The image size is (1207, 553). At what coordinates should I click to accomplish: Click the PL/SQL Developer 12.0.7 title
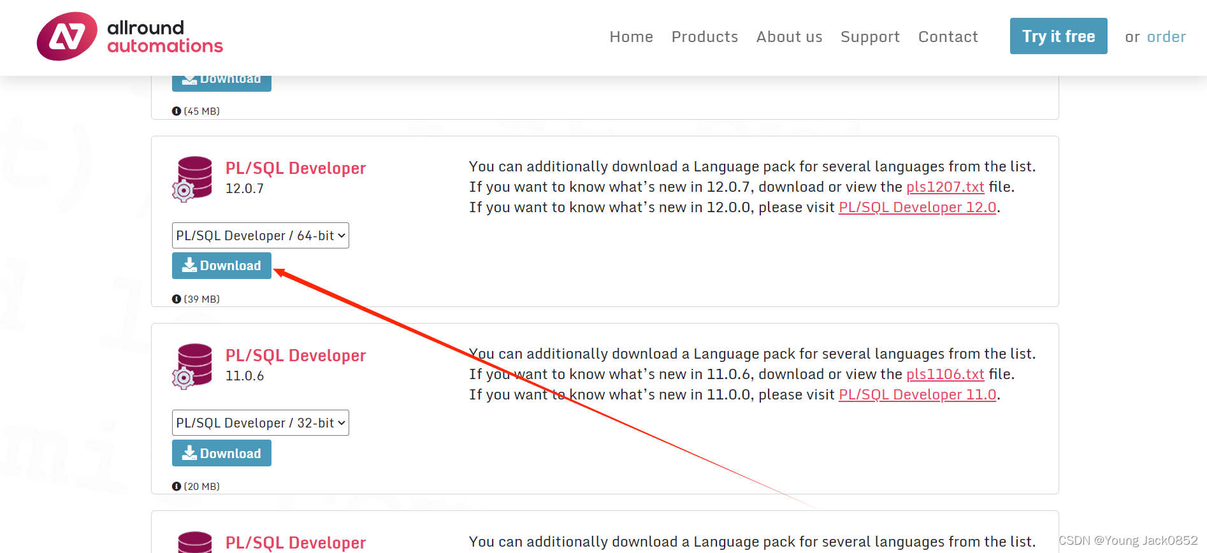296,168
